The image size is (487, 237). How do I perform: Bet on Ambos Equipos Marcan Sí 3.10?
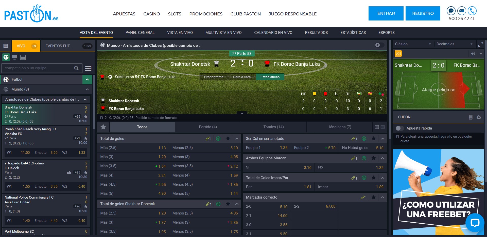click(x=279, y=167)
